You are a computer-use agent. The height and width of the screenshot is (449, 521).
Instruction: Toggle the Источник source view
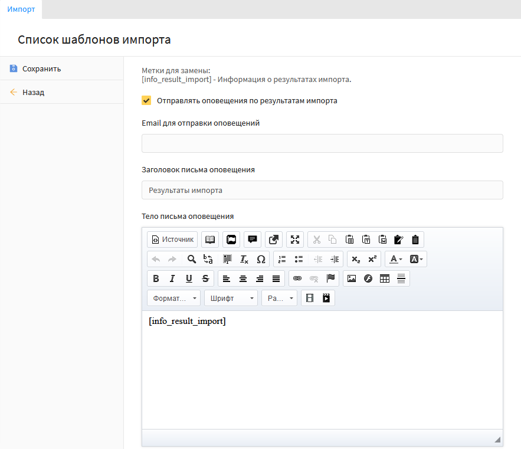[x=172, y=240]
